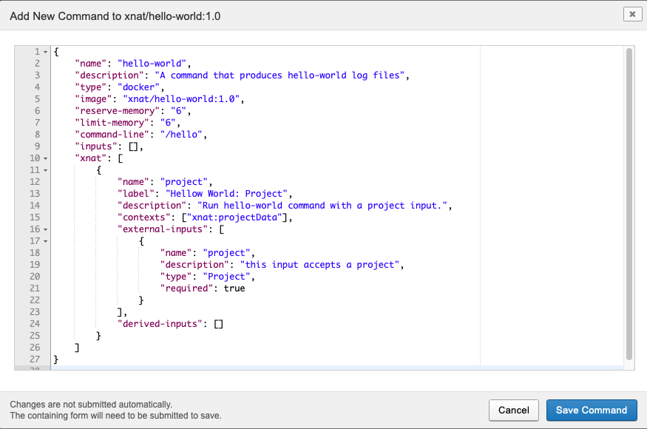Click line number 24 in the gutter
Image resolution: width=647 pixels, height=429 pixels.
pyautogui.click(x=35, y=324)
